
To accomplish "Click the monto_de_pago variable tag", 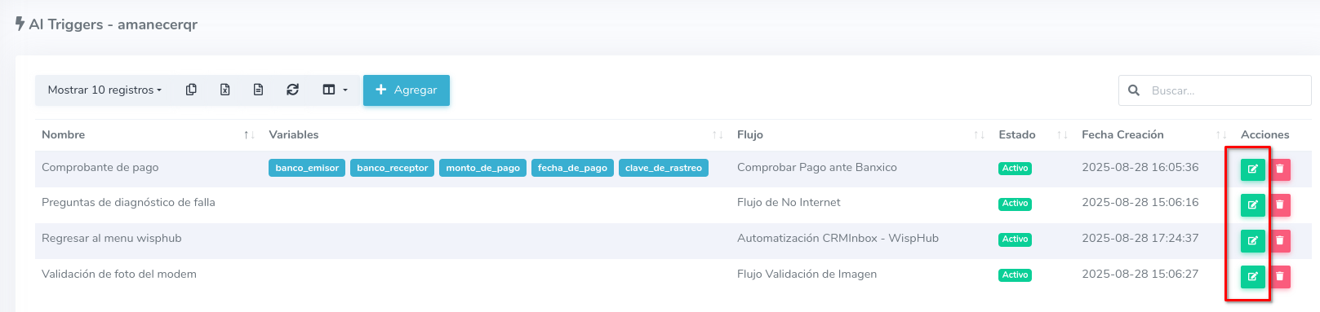I will pos(482,168).
